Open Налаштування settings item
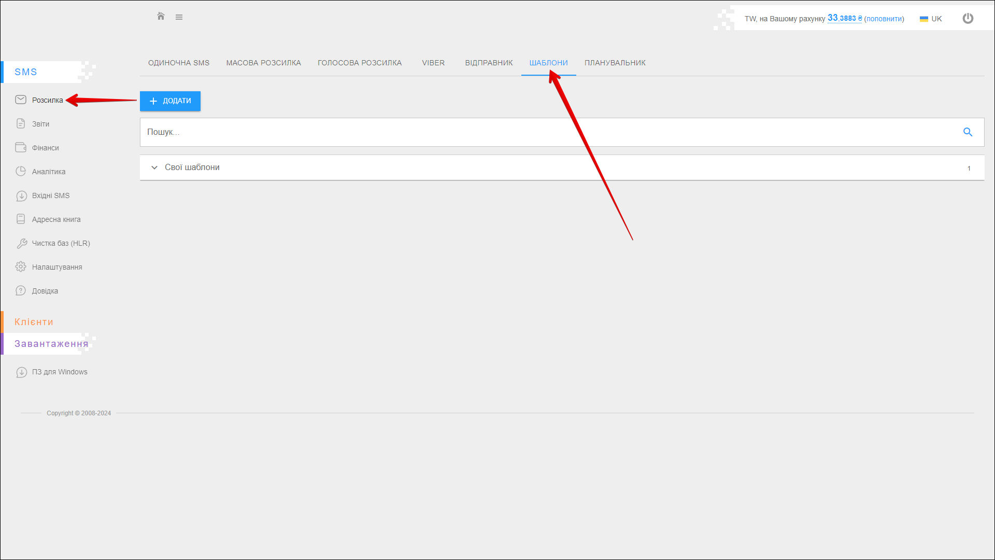This screenshot has height=560, width=995. [56, 267]
